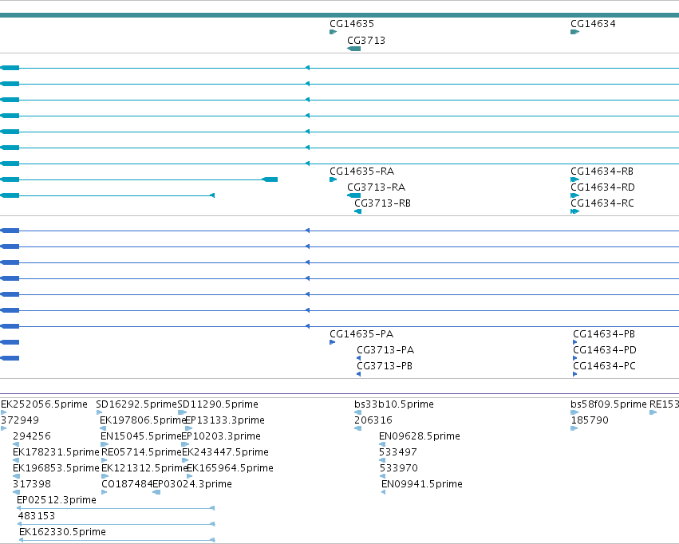
Task: Select the SD11290.5prime EST arrow
Action: pyautogui.click(x=182, y=412)
